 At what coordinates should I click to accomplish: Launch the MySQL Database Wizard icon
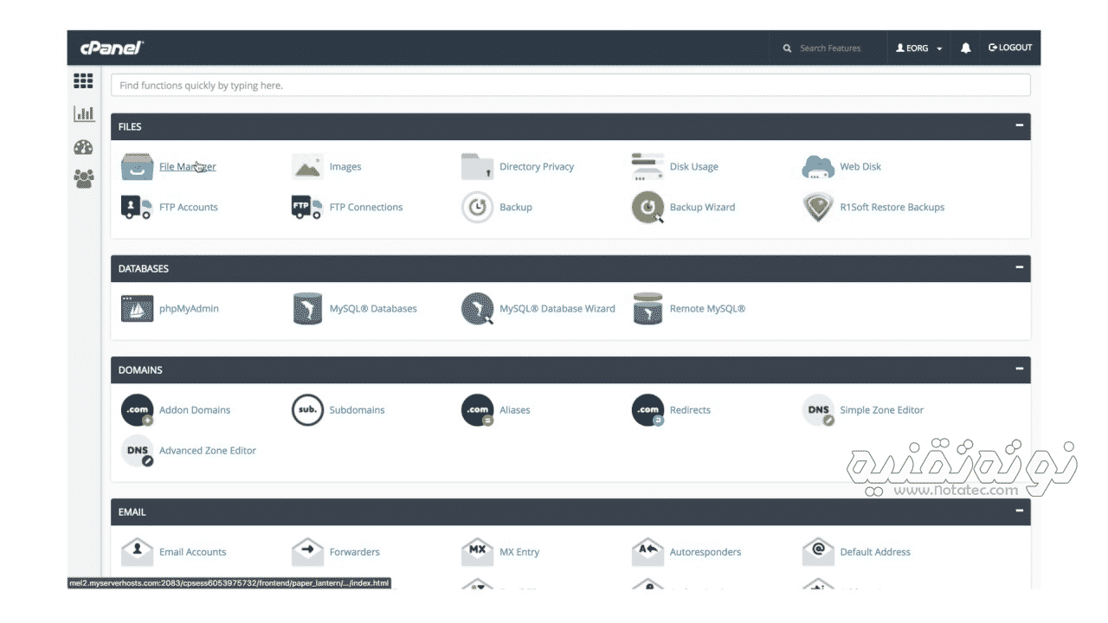478,309
